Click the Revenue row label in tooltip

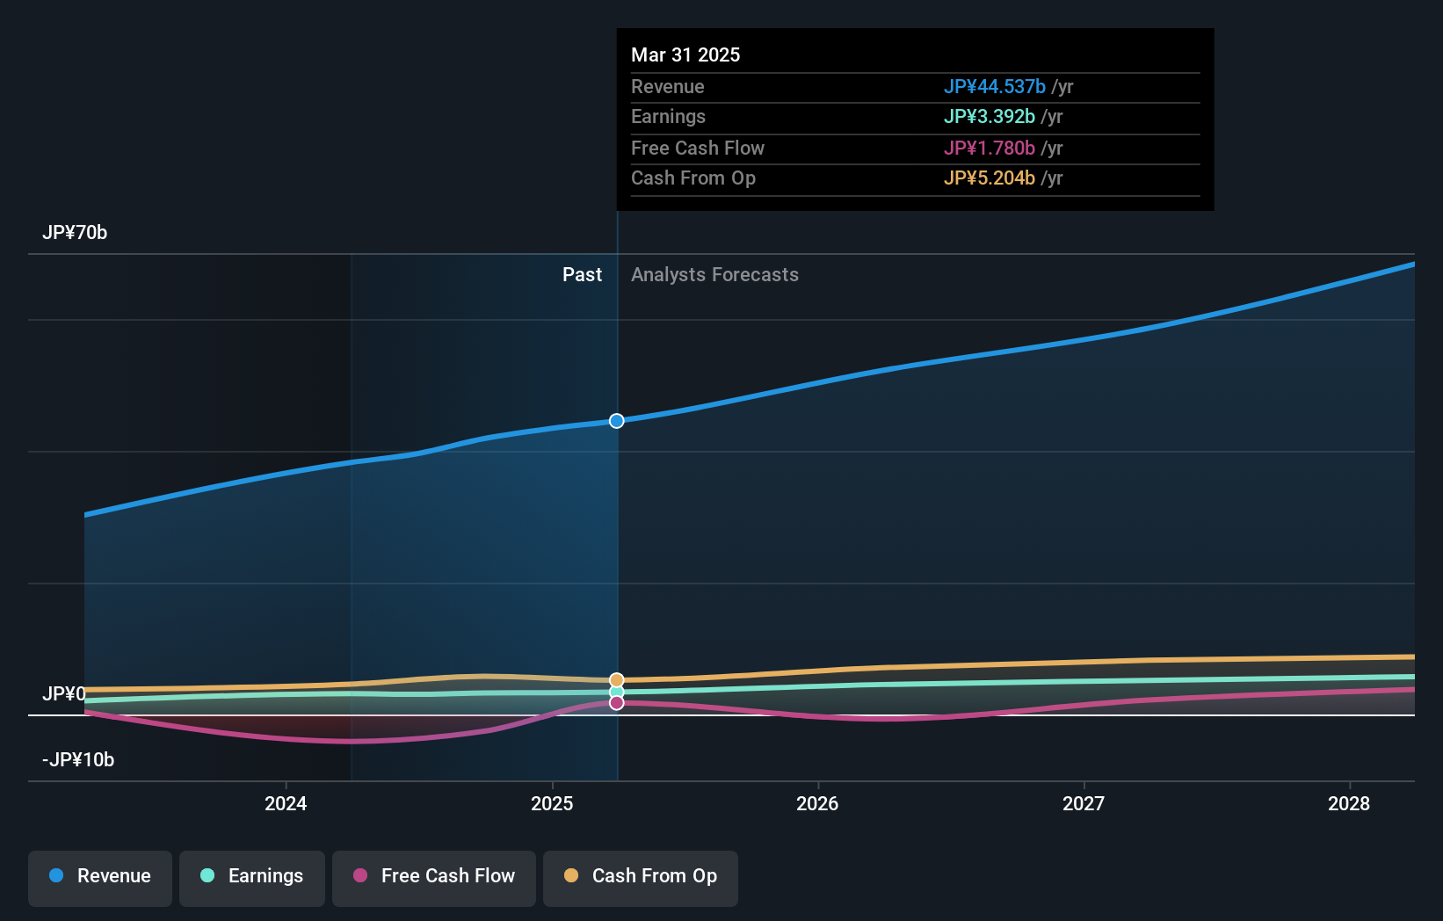668,87
